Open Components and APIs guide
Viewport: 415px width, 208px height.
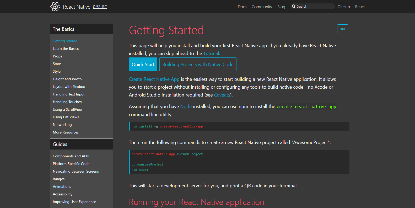pos(71,156)
